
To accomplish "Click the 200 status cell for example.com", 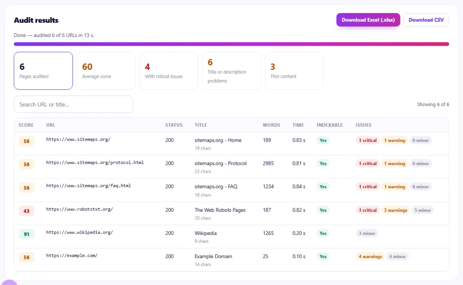I will click(x=170, y=256).
